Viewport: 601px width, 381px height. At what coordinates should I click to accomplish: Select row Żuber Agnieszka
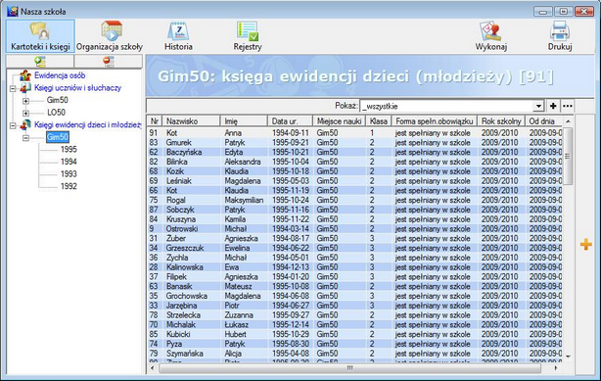pyautogui.click(x=355, y=238)
